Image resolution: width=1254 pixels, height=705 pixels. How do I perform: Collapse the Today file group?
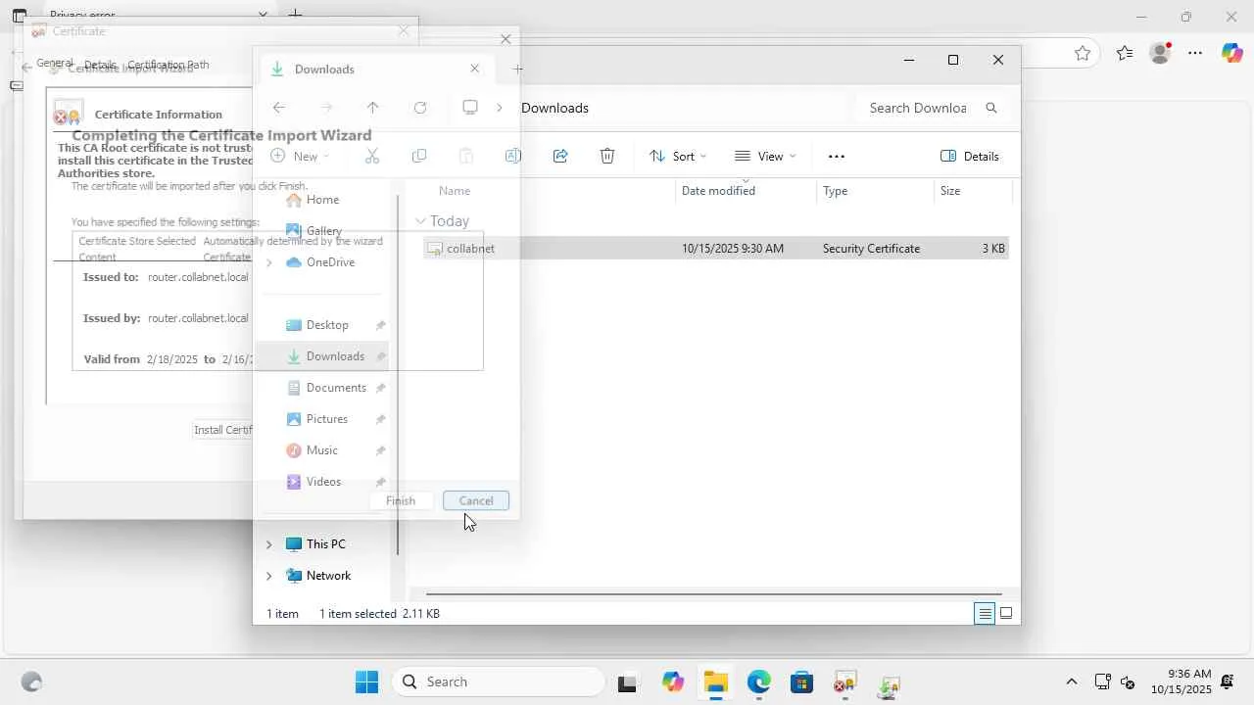(420, 221)
